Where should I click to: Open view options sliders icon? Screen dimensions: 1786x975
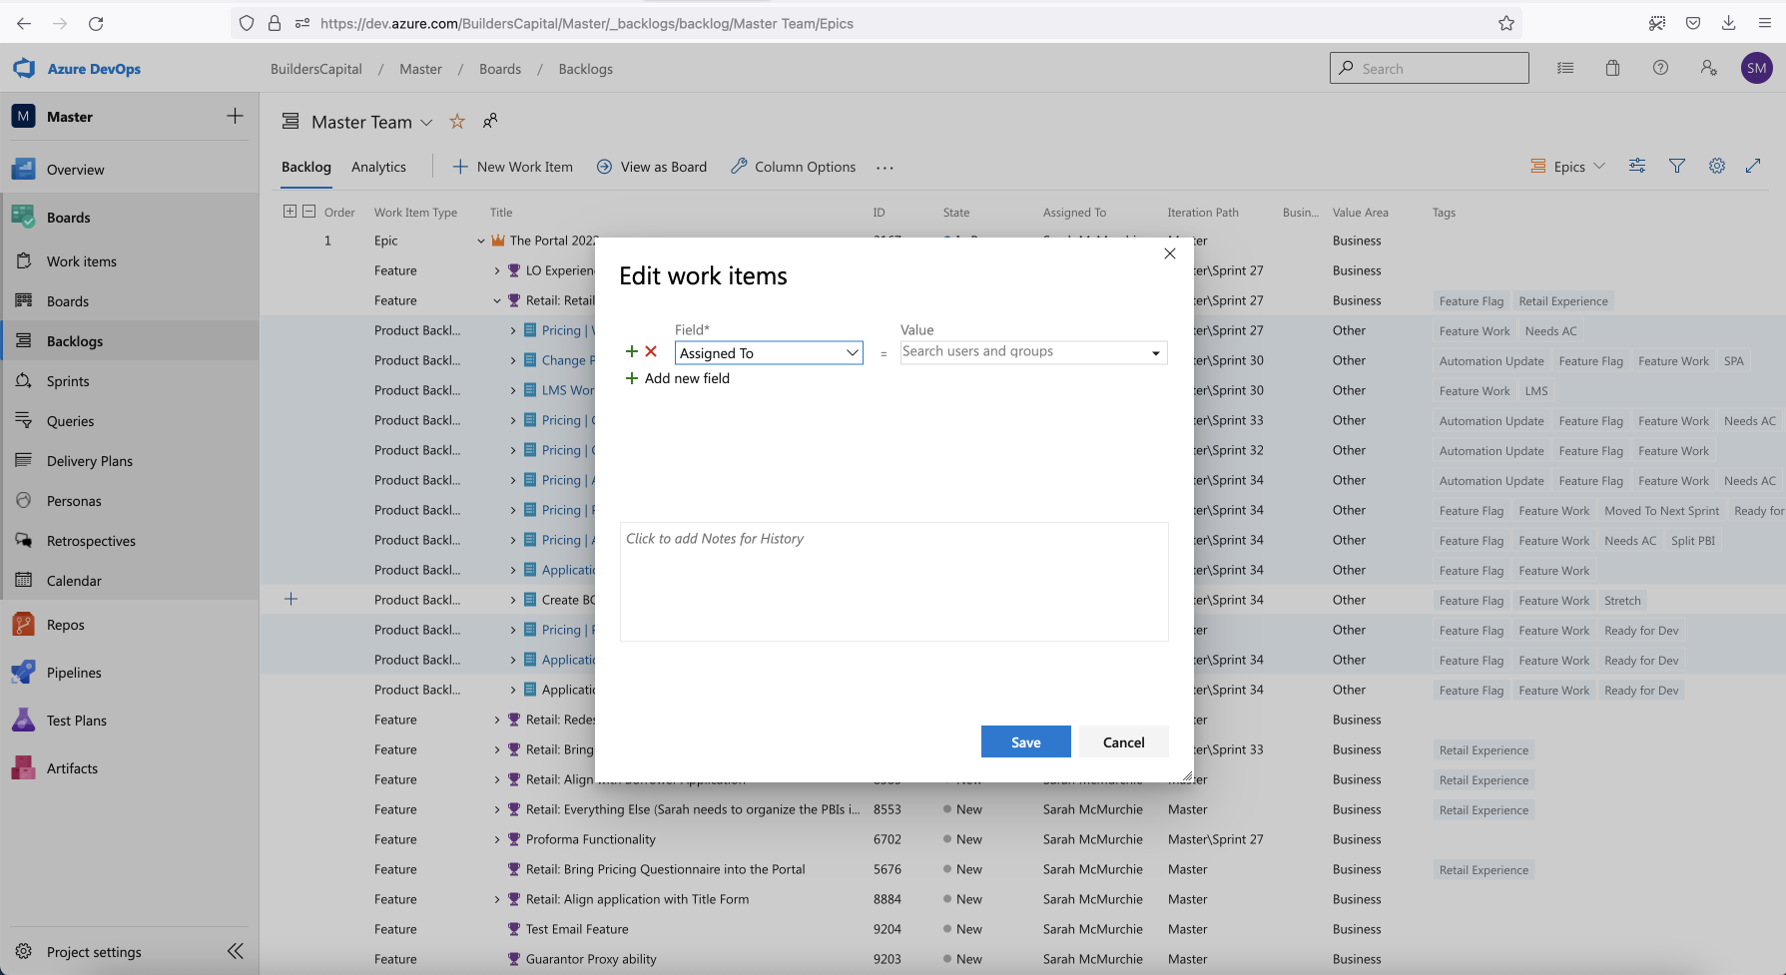(1637, 167)
